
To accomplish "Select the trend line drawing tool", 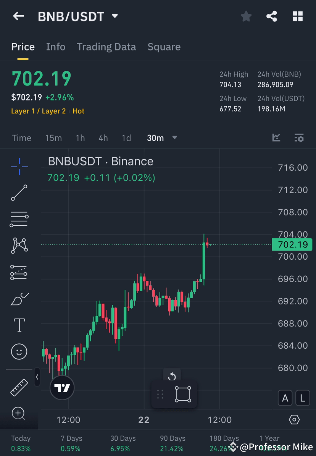I will 19,193.
